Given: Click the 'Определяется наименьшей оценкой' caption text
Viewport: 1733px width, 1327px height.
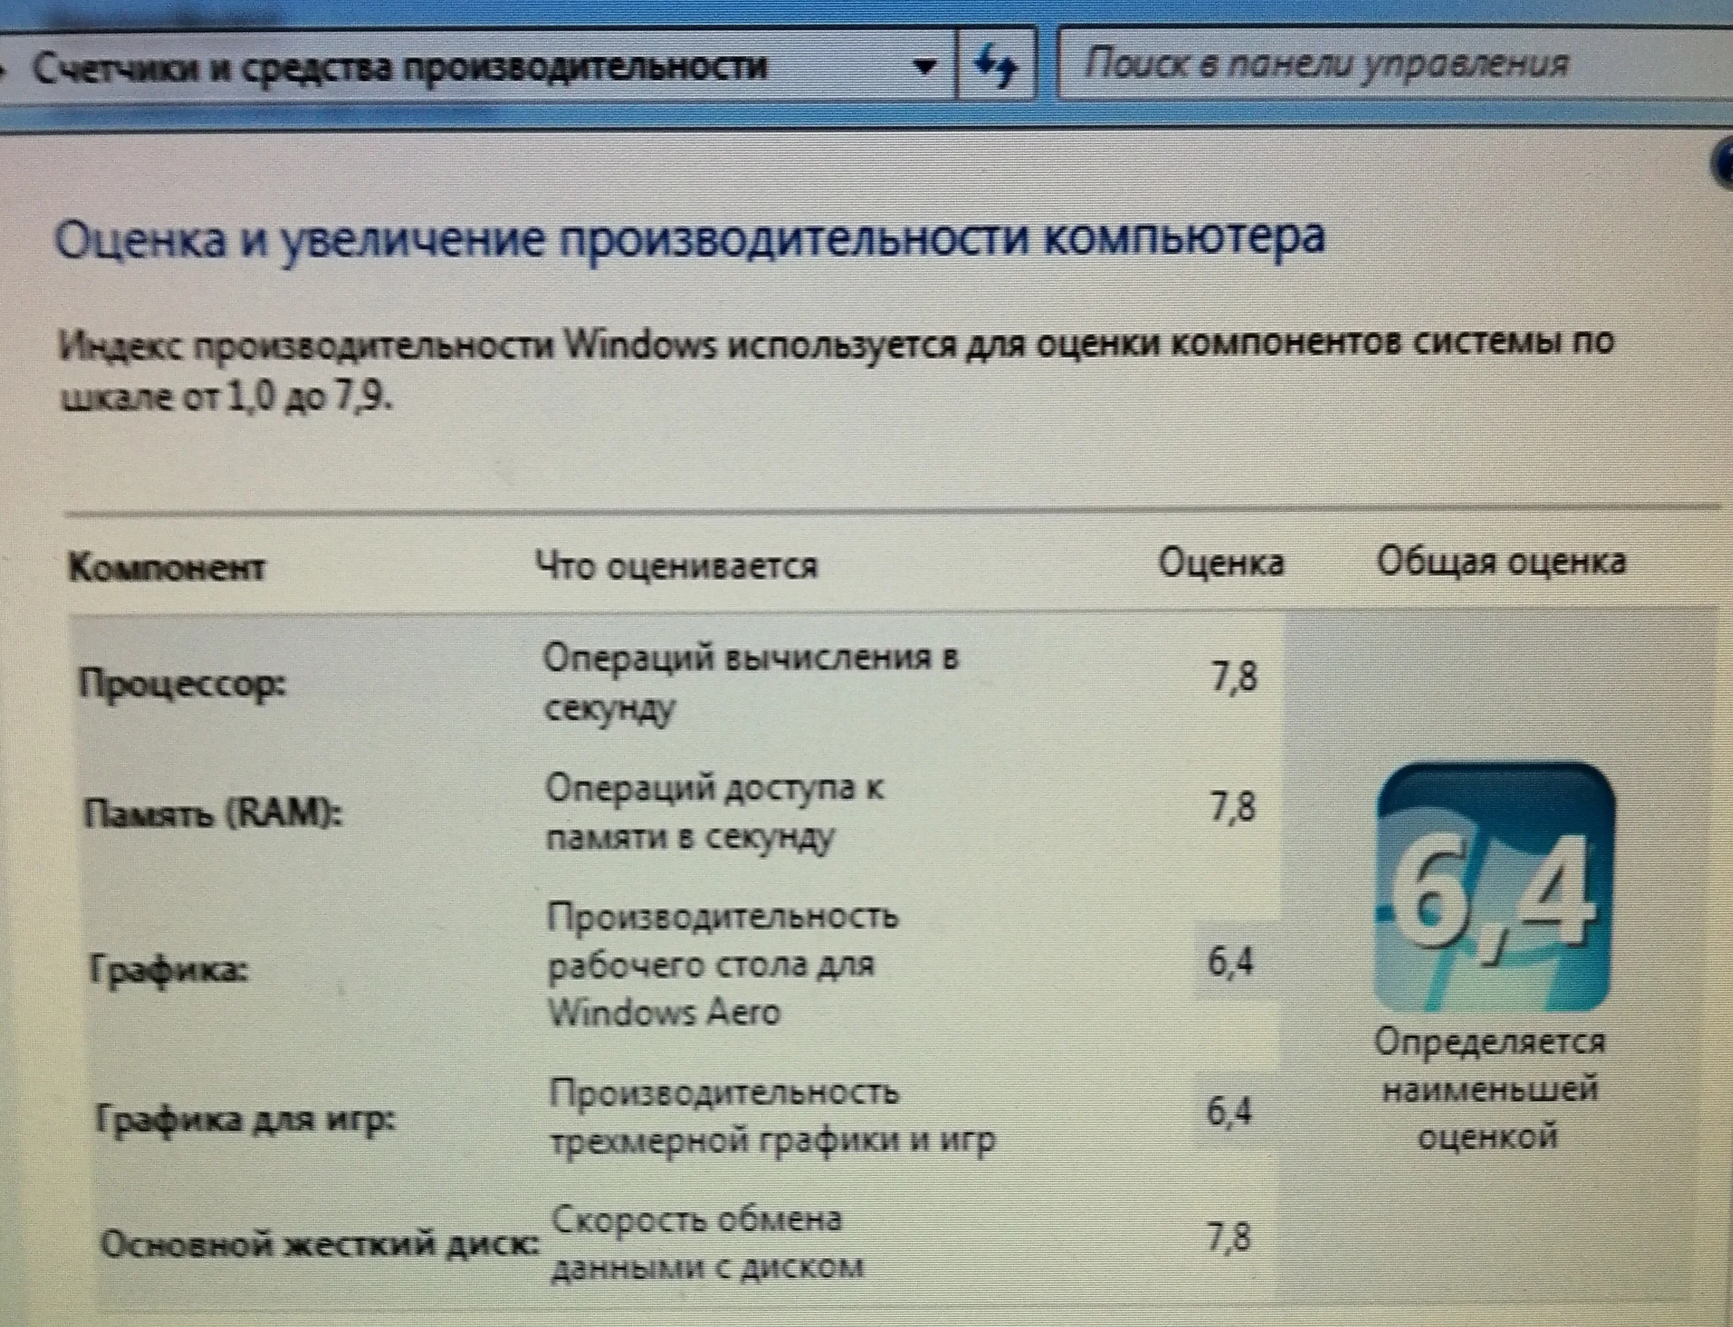Looking at the screenshot, I should (1489, 1090).
